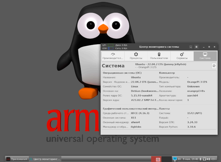
Task: Minimize the system monitoring window
Action: point(204,47)
